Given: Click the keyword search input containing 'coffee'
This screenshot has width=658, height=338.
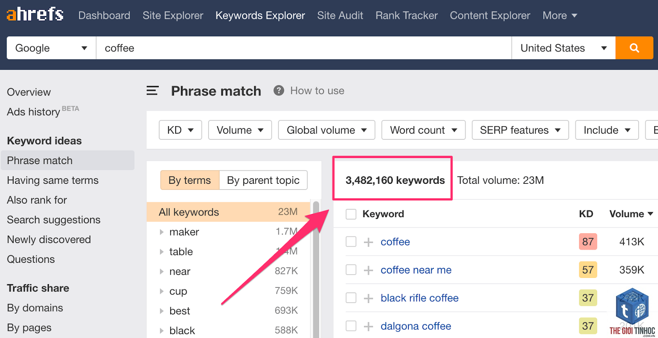Looking at the screenshot, I should pos(304,48).
